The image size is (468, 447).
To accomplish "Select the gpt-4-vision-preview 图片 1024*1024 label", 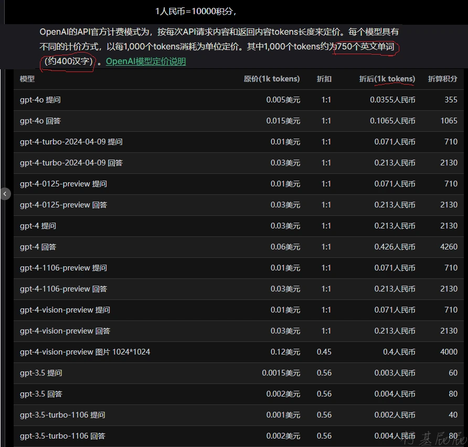I will pos(85,352).
